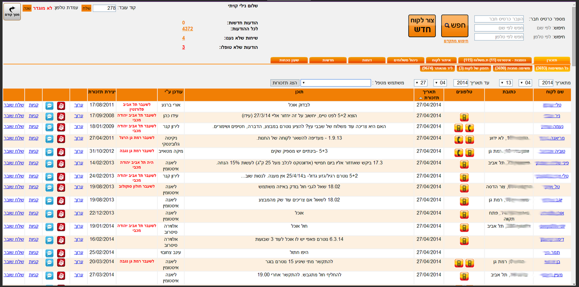Click the red calculator icon for Ido Cohen's row
579x287 pixels.
(61, 117)
